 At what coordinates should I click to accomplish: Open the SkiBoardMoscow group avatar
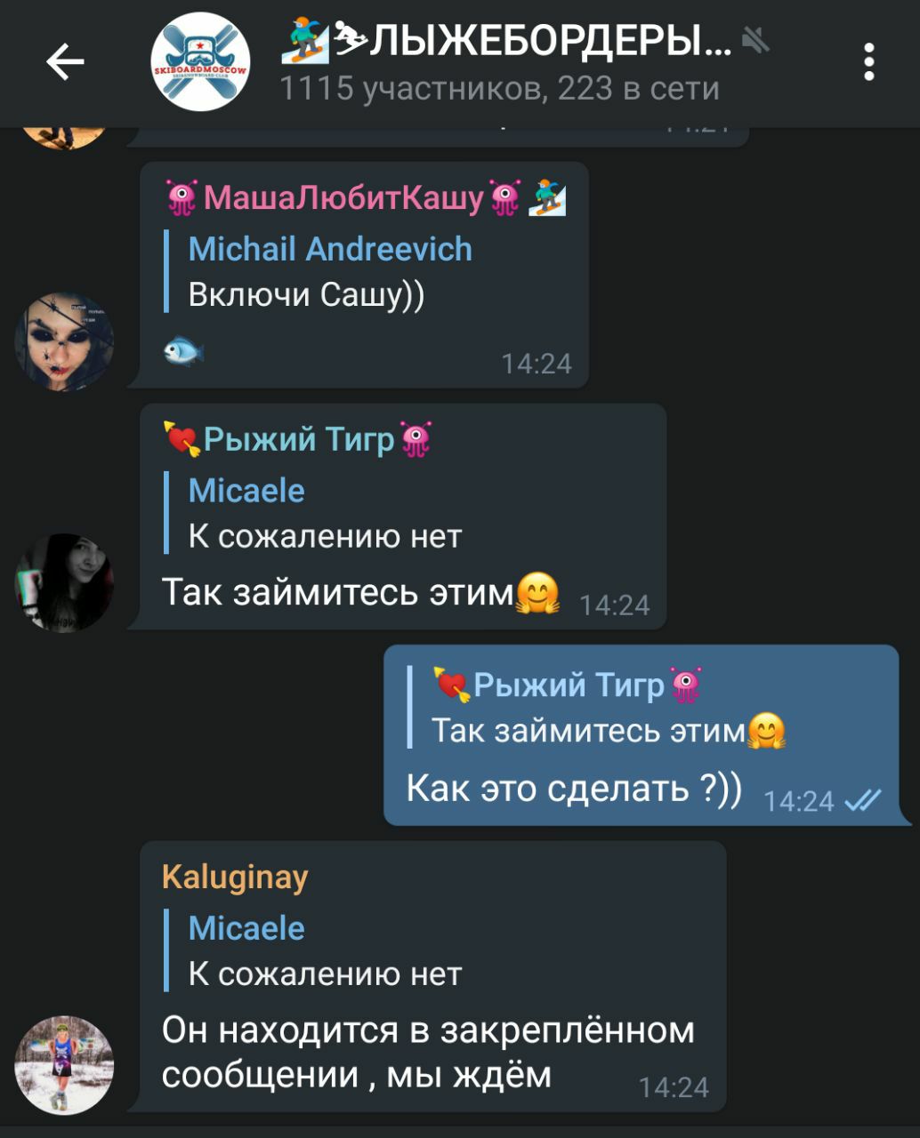200,62
